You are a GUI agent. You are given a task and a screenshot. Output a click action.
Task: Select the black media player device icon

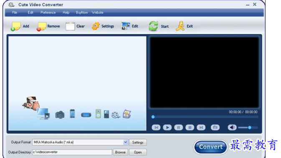[x=106, y=114]
